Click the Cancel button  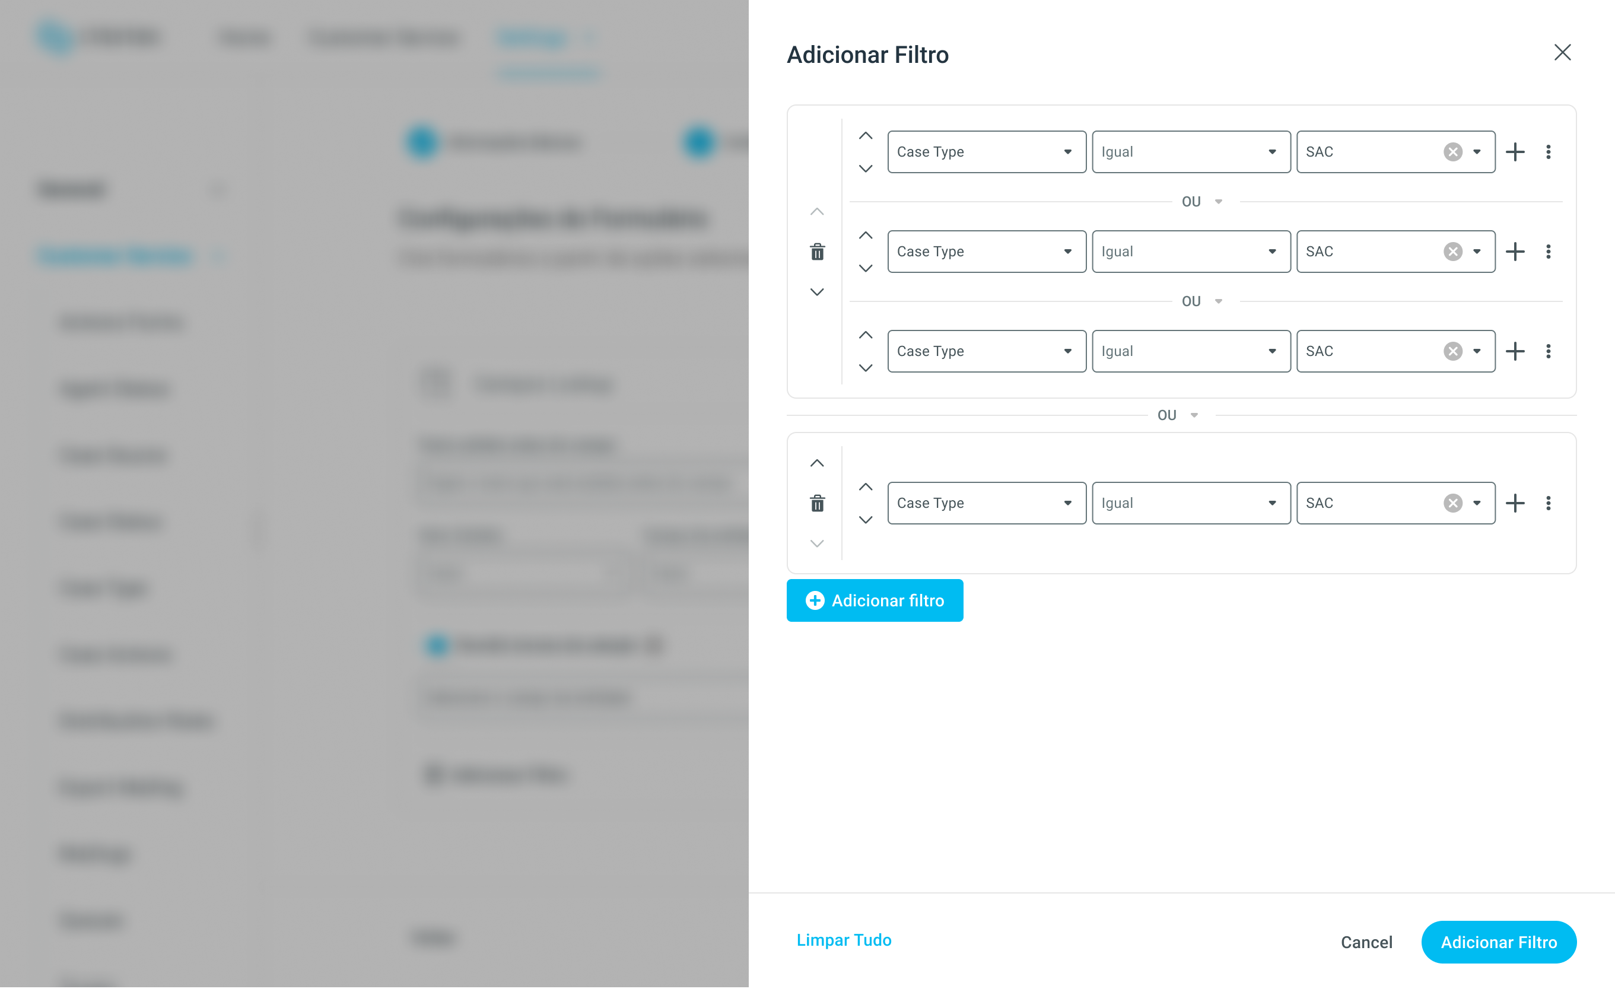tap(1366, 943)
